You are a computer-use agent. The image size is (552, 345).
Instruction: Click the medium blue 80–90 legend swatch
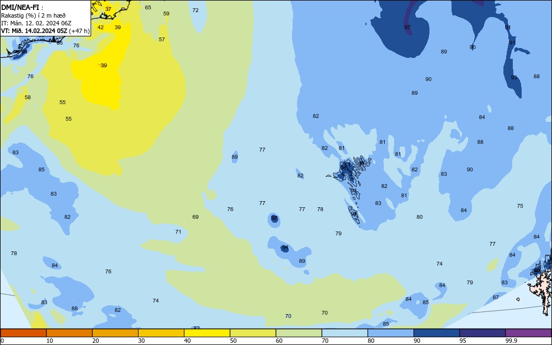(x=391, y=333)
